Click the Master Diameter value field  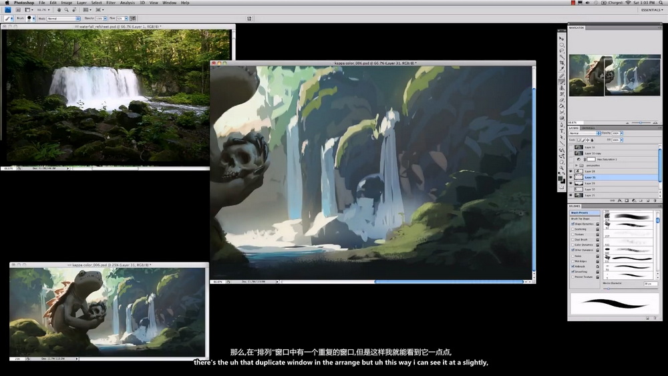651,284
